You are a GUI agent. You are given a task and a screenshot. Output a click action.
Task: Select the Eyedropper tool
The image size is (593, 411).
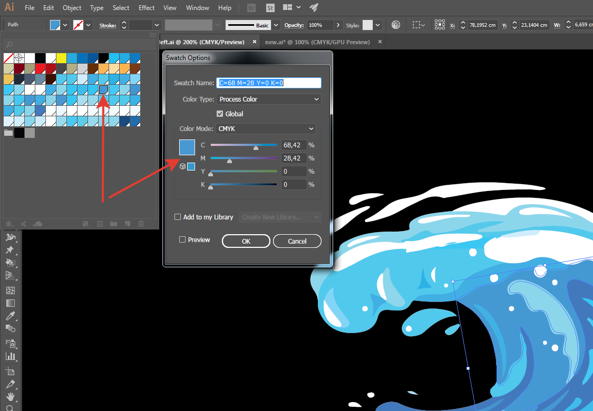click(x=10, y=316)
